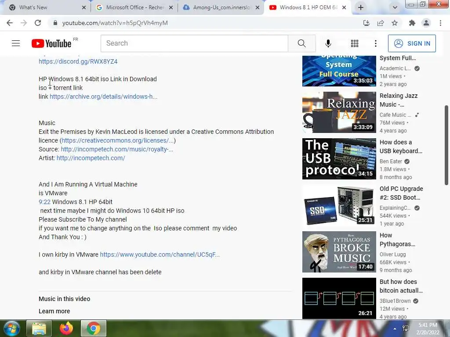
Task: Open the youtube.com/channel/UC5qF link
Action: click(x=160, y=255)
